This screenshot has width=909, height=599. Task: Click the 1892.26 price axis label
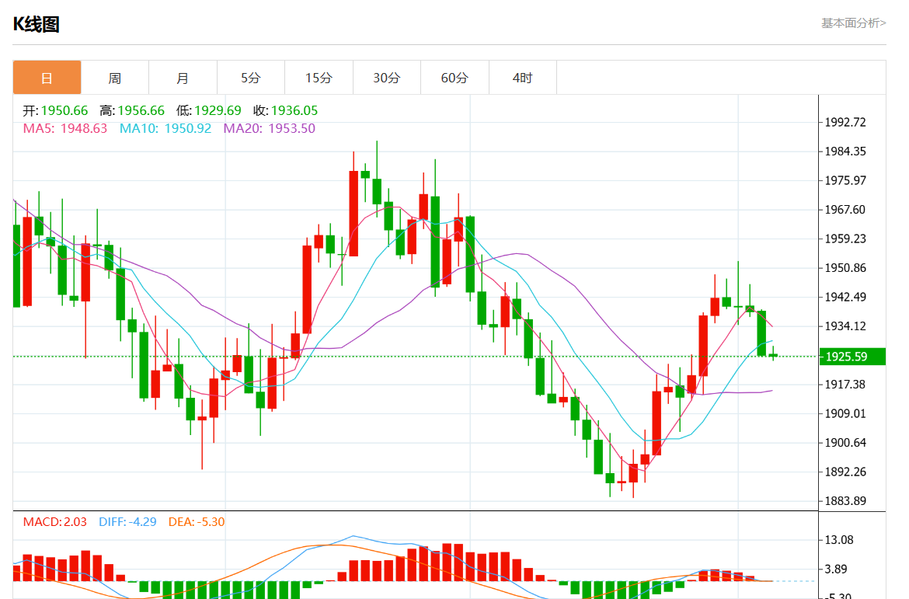[845, 472]
